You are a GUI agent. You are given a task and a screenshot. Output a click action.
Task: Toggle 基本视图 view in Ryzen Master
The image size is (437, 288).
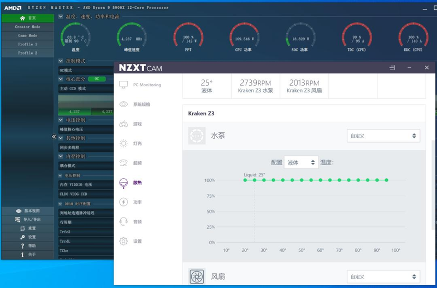click(28, 210)
